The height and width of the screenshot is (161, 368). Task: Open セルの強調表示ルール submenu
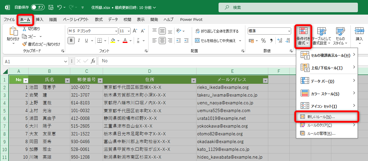(x=327, y=55)
